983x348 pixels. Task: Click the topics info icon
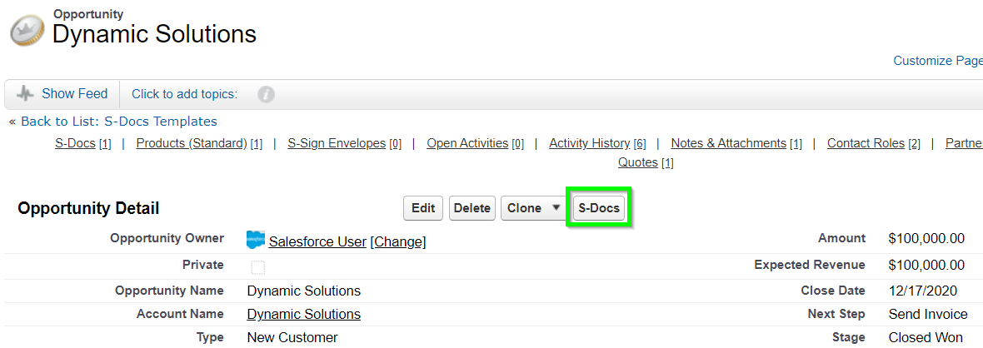click(x=267, y=95)
